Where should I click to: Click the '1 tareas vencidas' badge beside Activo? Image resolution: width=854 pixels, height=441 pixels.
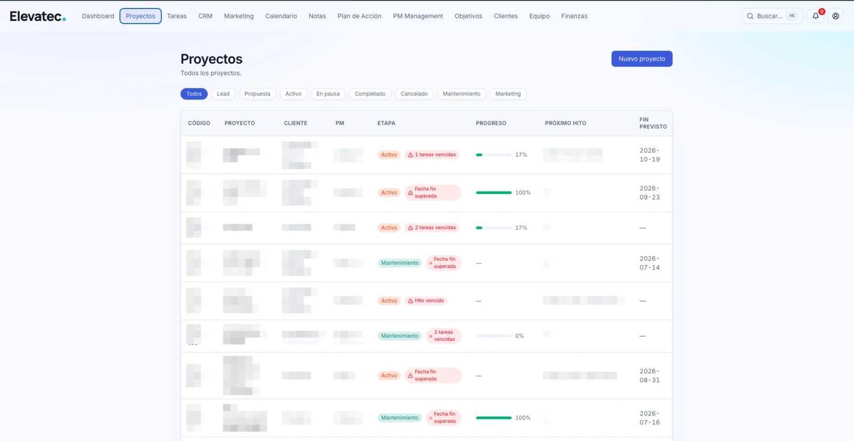pos(432,155)
